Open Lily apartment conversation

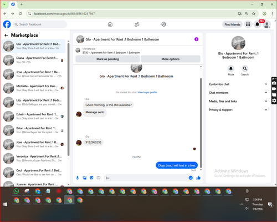pos(34,102)
